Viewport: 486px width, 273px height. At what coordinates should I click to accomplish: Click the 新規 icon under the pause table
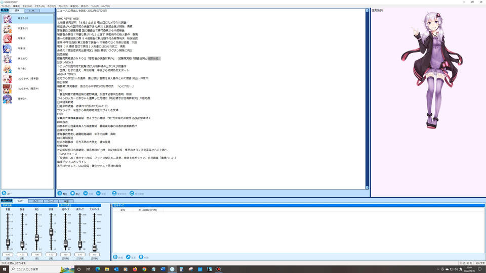(x=115, y=257)
